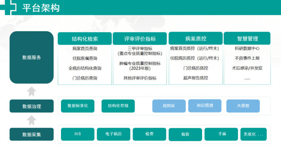This screenshot has height=158, width=281.
Task: Select the blue 规则库 box
Action: (169, 106)
